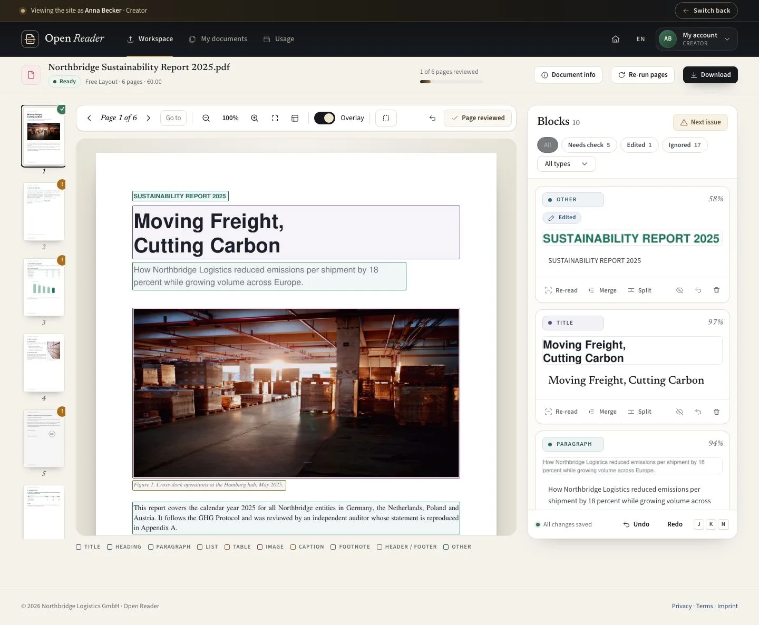Open the OTHER block type selector
Image resolution: width=759 pixels, height=625 pixels.
(x=573, y=200)
